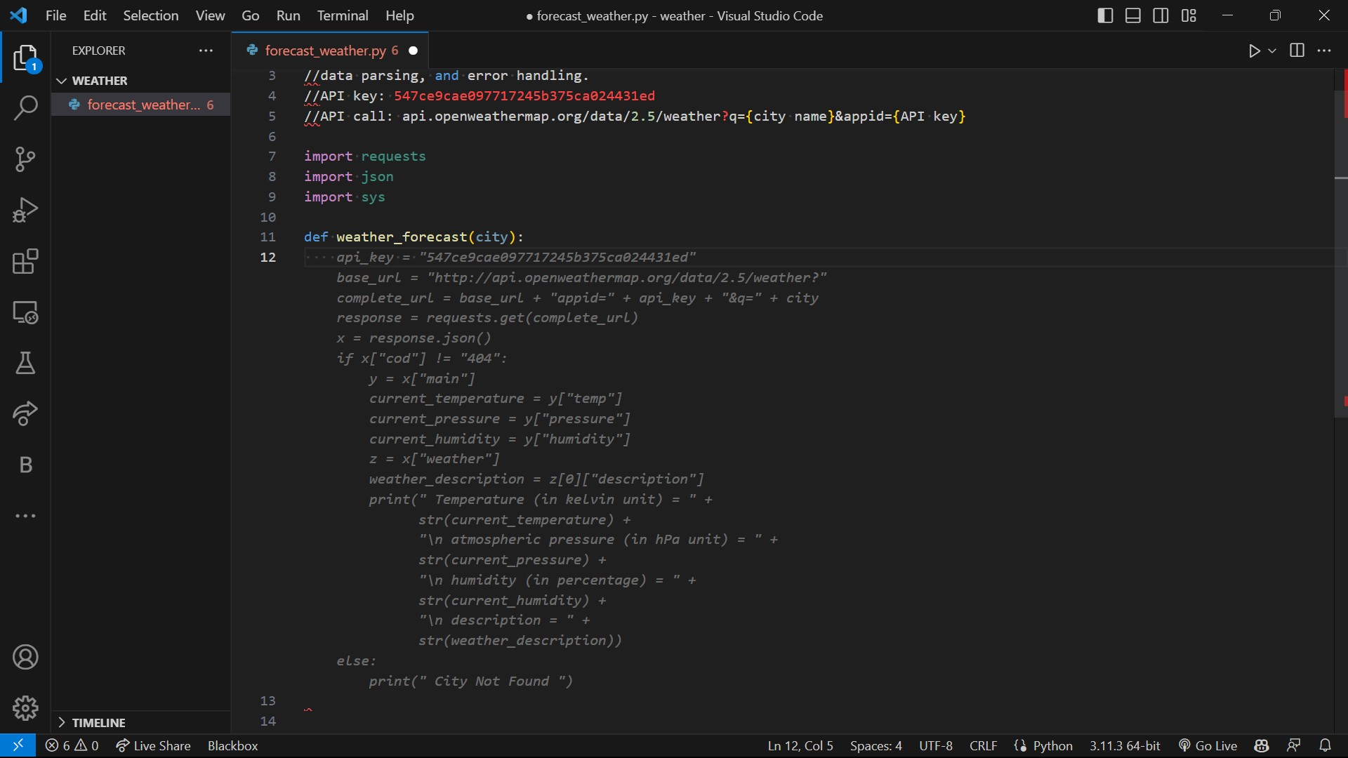Toggle the panel visibility
Image resolution: width=1348 pixels, height=758 pixels.
[x=1132, y=15]
